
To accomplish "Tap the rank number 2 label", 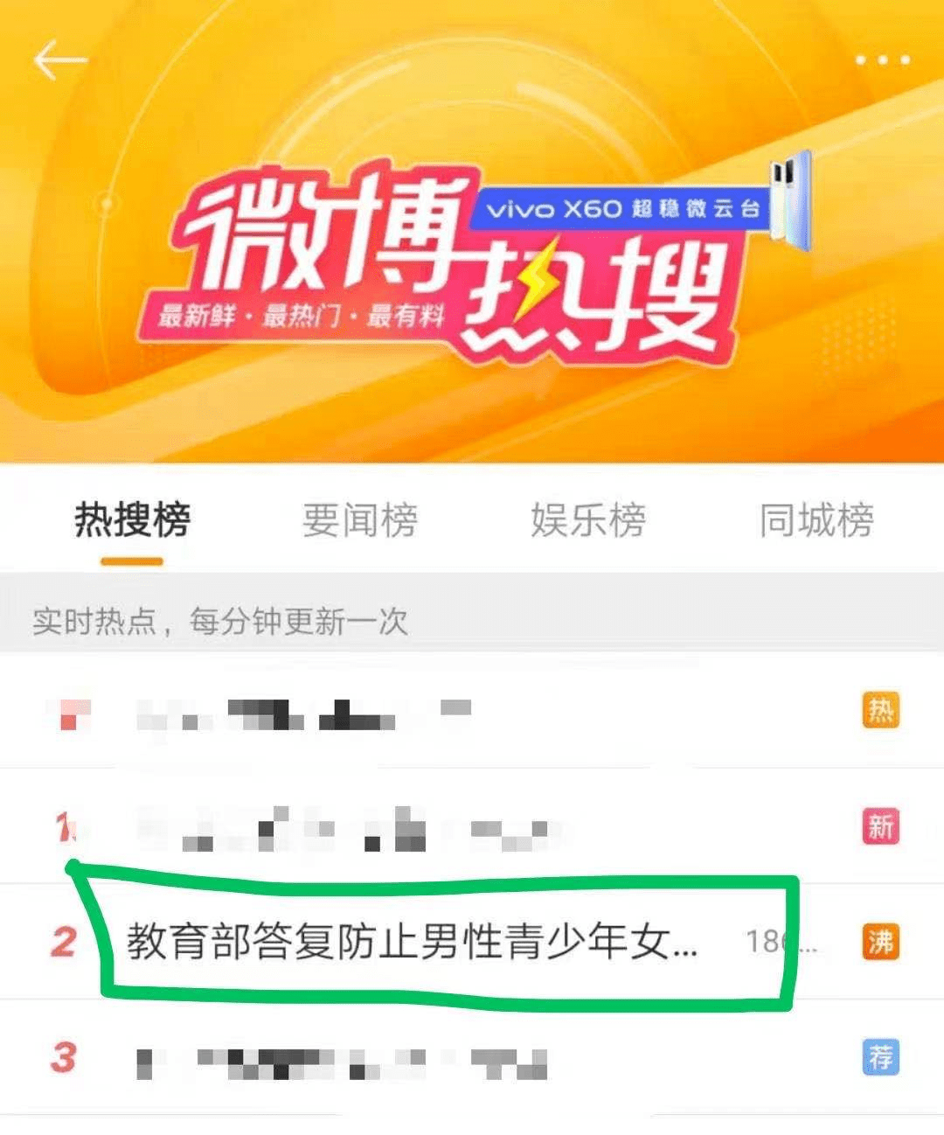I will pos(63,943).
